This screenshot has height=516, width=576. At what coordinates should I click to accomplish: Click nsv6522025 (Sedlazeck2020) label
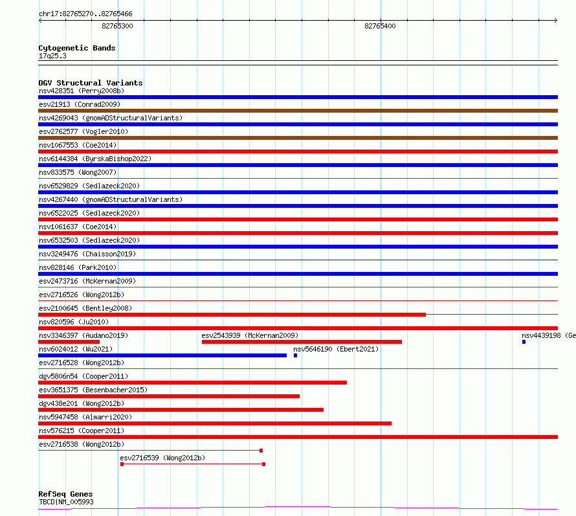tap(89, 213)
